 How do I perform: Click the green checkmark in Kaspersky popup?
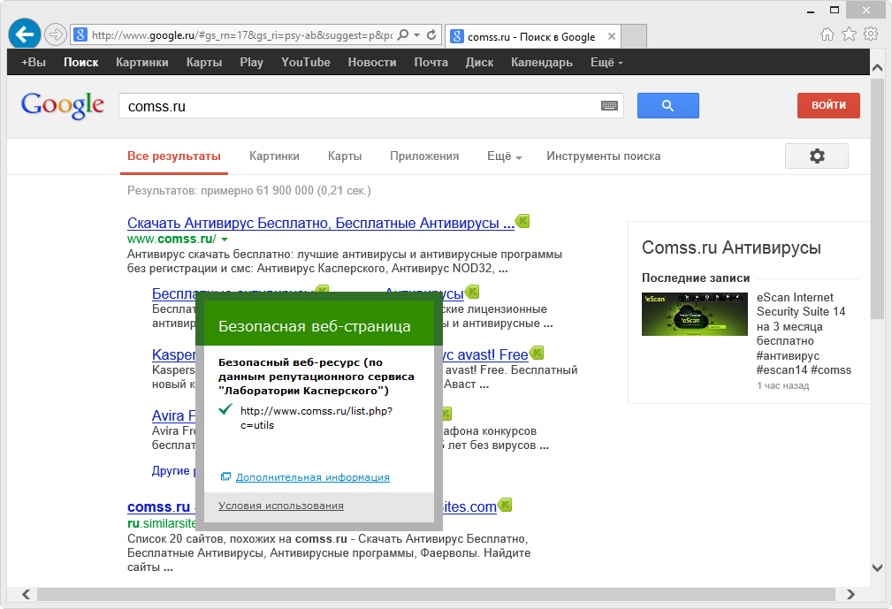point(225,409)
